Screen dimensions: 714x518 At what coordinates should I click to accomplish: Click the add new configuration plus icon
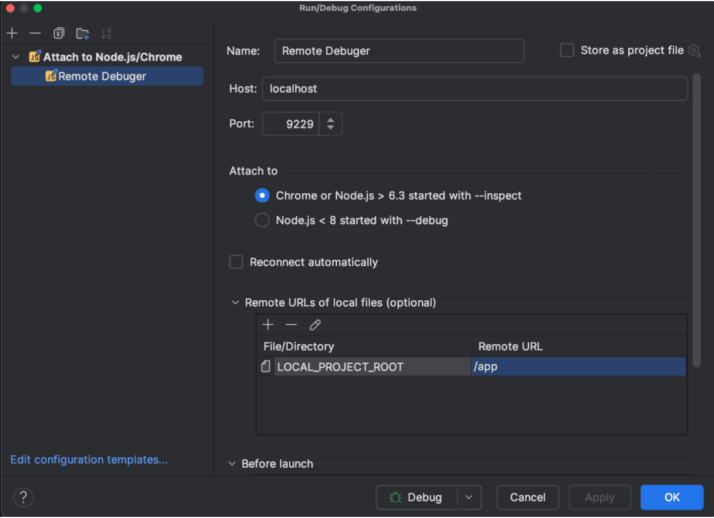[12, 34]
